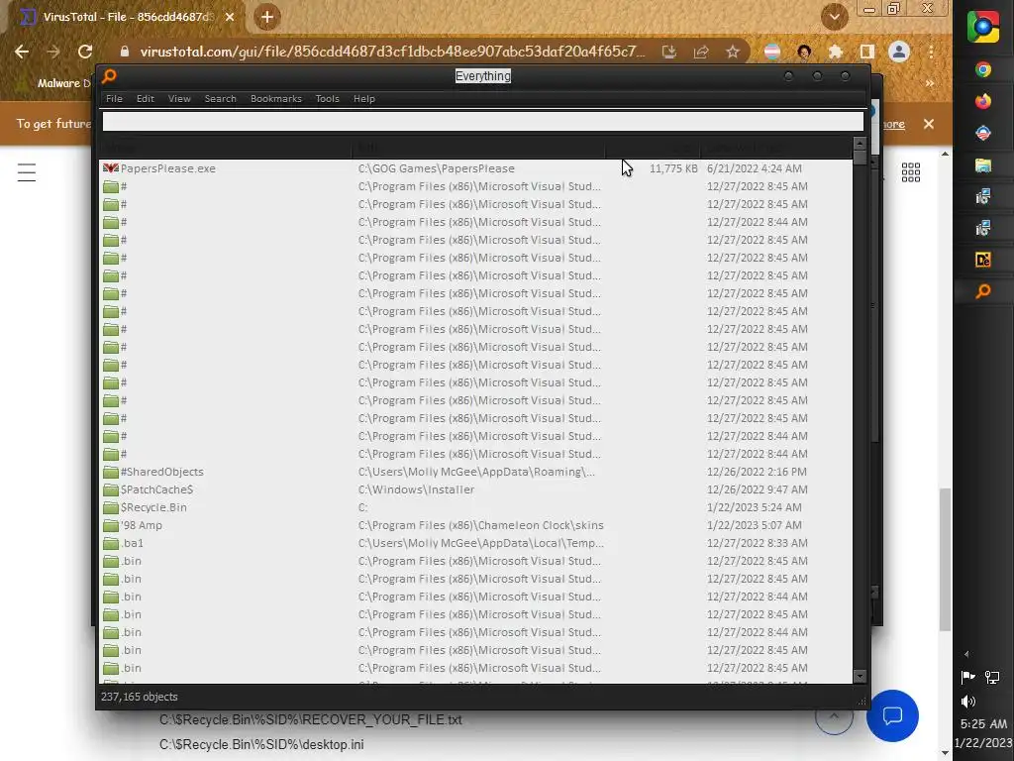Open File Explorer from the taskbar

[983, 165]
